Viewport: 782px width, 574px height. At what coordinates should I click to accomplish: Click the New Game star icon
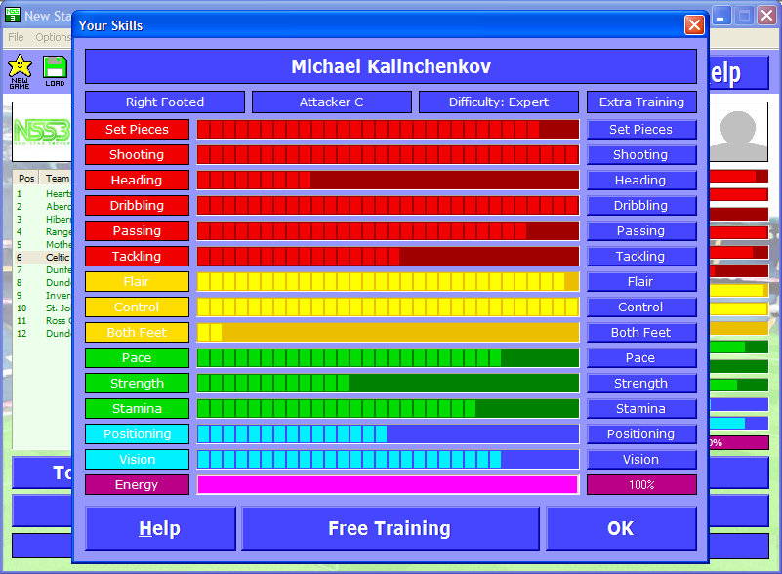(x=19, y=70)
